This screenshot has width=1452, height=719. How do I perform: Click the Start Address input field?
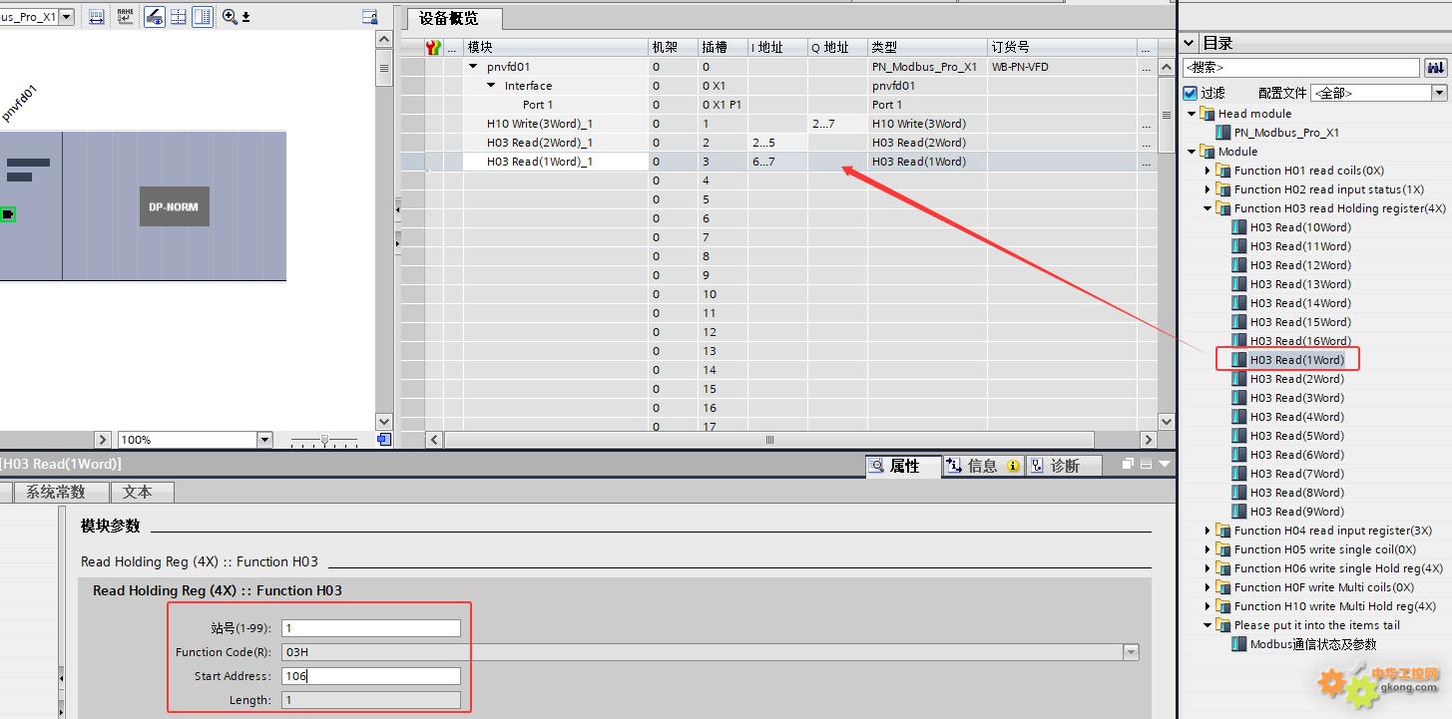click(370, 676)
